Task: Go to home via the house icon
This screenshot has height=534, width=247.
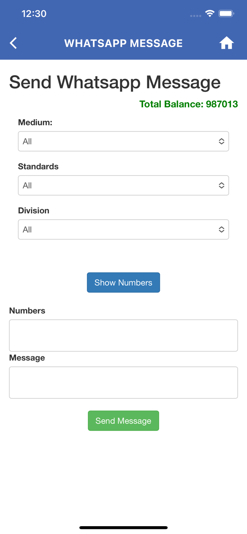Action: (x=226, y=43)
